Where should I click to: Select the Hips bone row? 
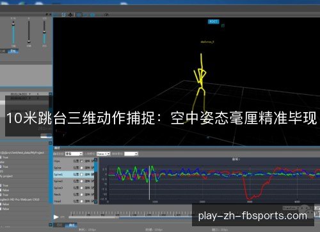pyautogui.click(x=74, y=161)
